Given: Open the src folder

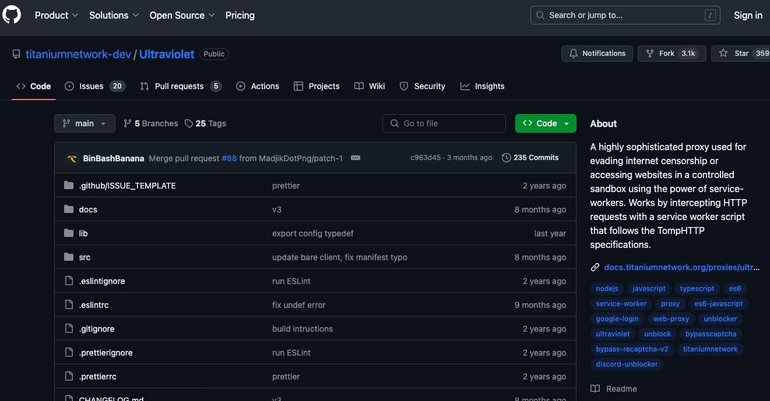Looking at the screenshot, I should [x=85, y=257].
